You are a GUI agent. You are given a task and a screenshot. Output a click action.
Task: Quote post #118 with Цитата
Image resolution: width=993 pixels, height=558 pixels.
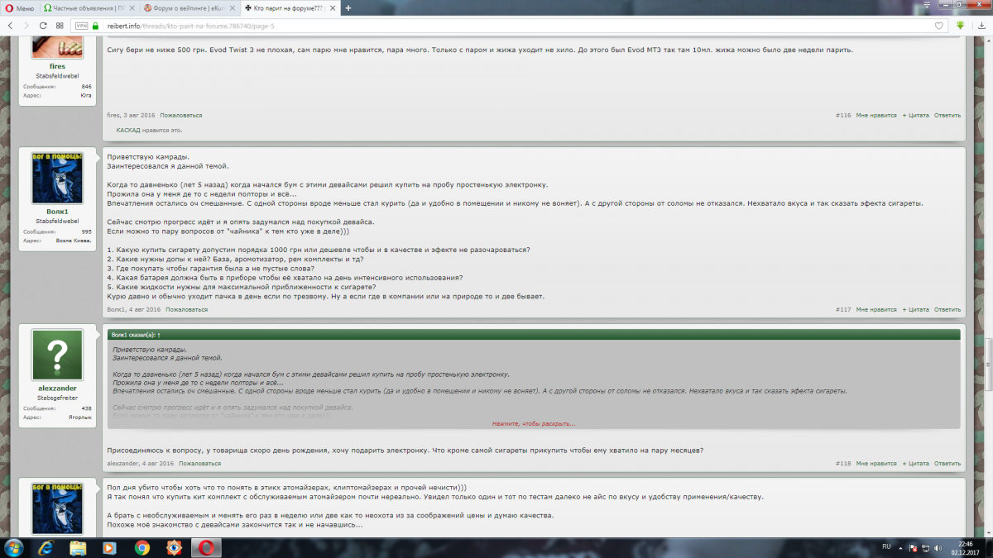[x=916, y=464]
